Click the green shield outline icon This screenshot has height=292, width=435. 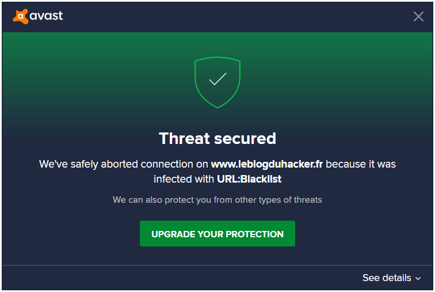[217, 82]
